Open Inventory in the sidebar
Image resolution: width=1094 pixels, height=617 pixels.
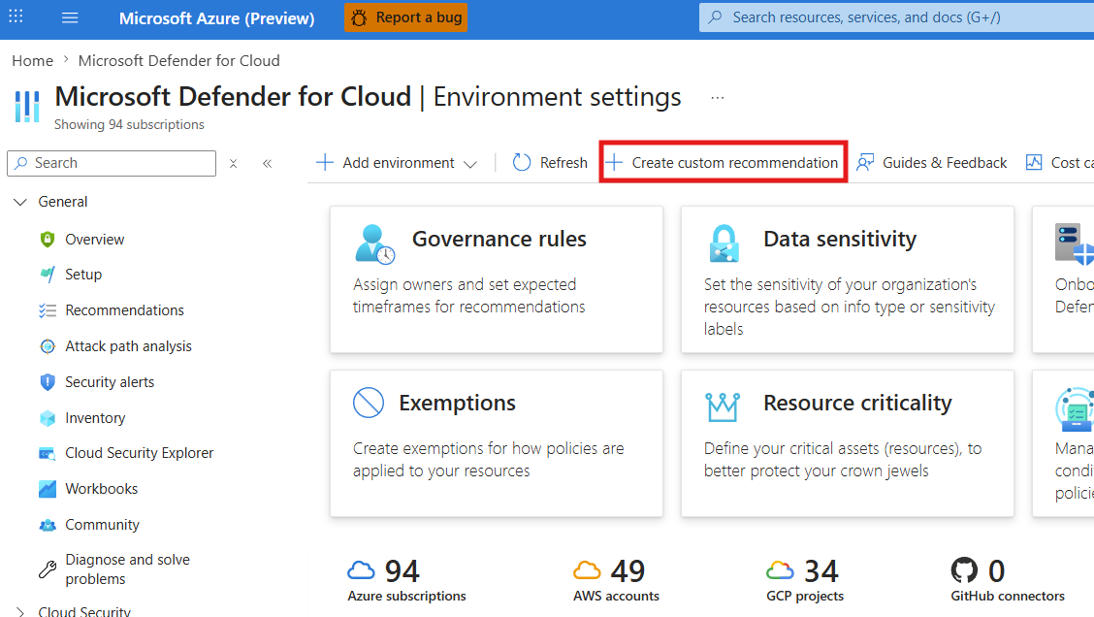[95, 418]
